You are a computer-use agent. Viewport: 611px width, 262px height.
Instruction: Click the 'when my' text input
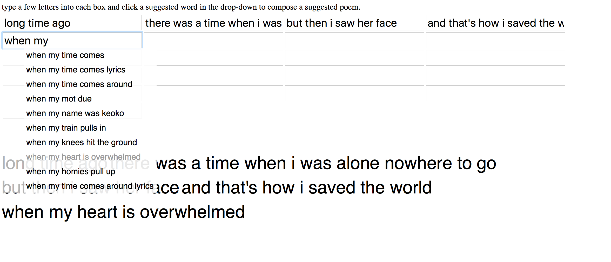[x=72, y=40]
